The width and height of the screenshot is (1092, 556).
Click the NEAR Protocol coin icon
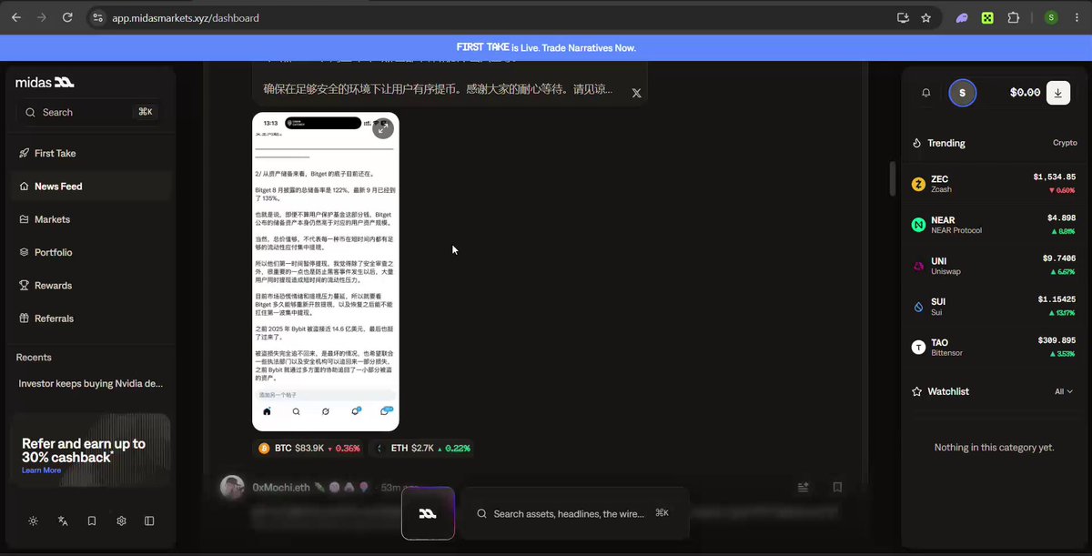tap(919, 225)
